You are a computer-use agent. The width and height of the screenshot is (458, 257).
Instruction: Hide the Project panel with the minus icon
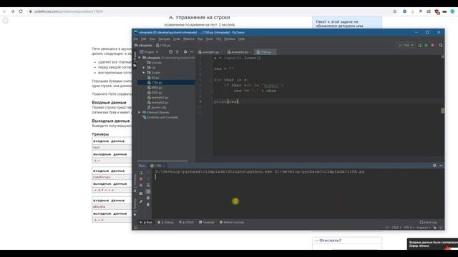[192, 52]
